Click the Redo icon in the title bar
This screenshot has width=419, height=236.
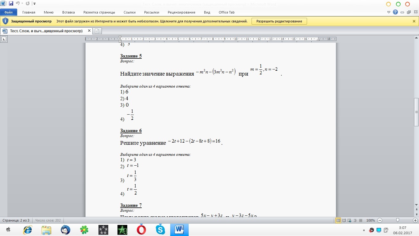point(28,4)
